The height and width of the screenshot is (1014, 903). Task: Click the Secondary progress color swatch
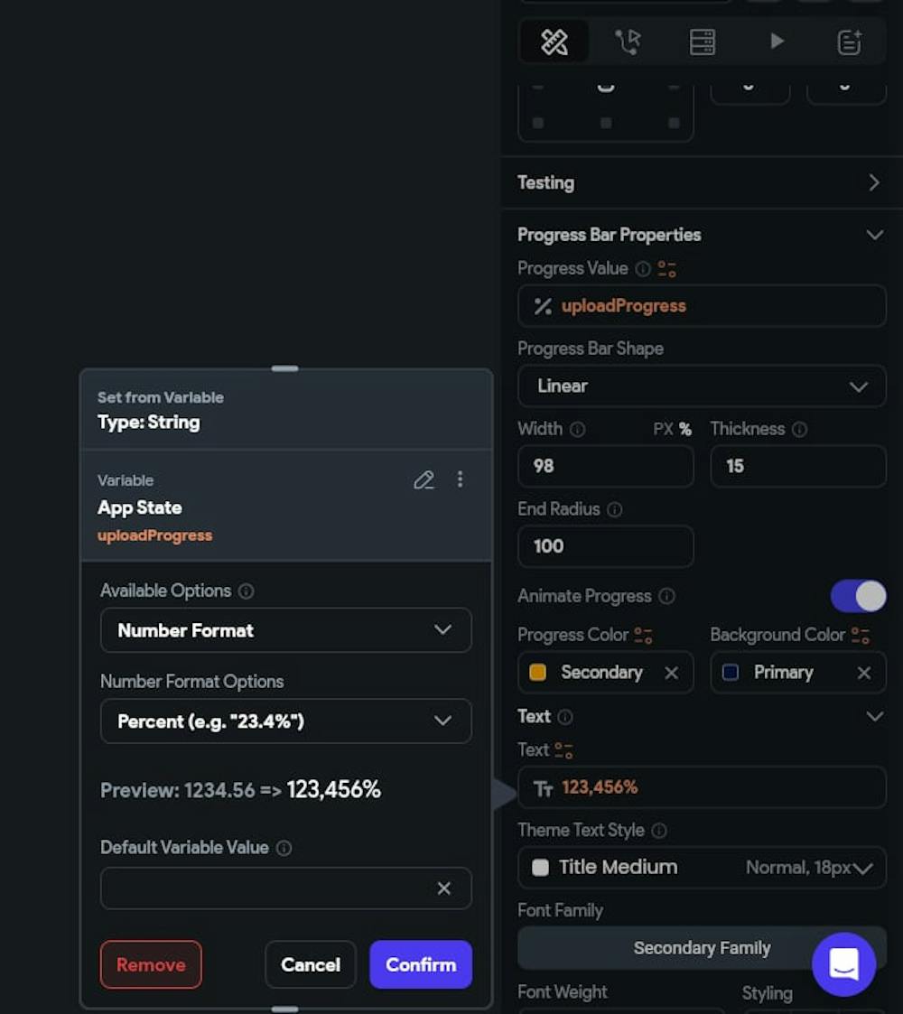tap(537, 673)
